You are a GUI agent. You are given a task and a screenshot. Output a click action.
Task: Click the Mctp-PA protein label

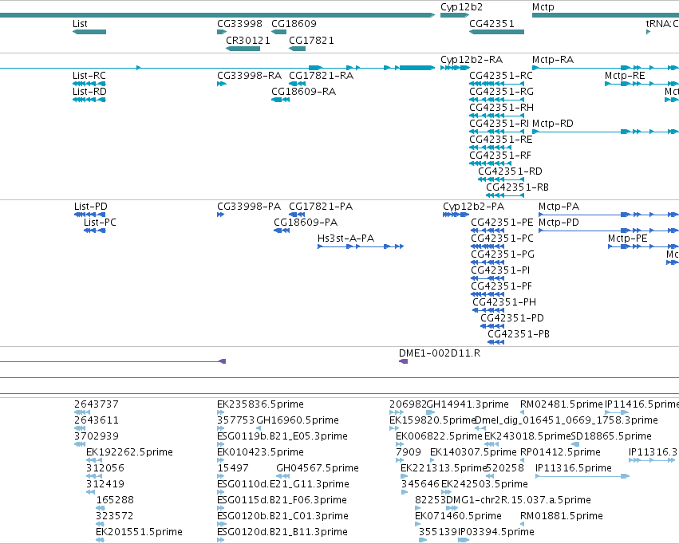pyautogui.click(x=559, y=207)
